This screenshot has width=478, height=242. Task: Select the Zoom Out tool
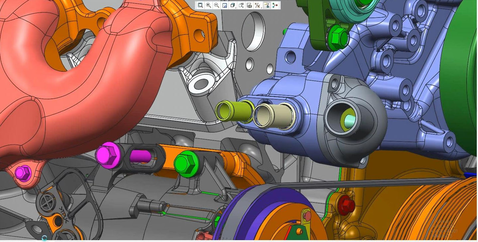(217, 5)
